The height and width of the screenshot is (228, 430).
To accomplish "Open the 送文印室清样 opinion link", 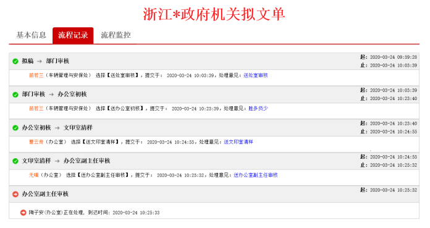I will point(238,142).
